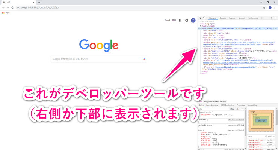Select the Styles sidebar tab
Image resolution: width=278 pixels, height=150 pixels.
pos(201,105)
